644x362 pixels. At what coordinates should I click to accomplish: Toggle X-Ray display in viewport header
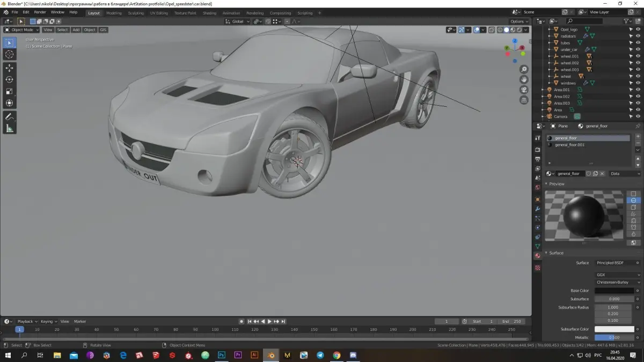tap(491, 30)
